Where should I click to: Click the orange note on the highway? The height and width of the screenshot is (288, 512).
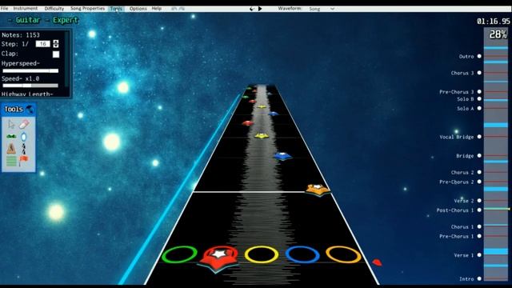318,190
